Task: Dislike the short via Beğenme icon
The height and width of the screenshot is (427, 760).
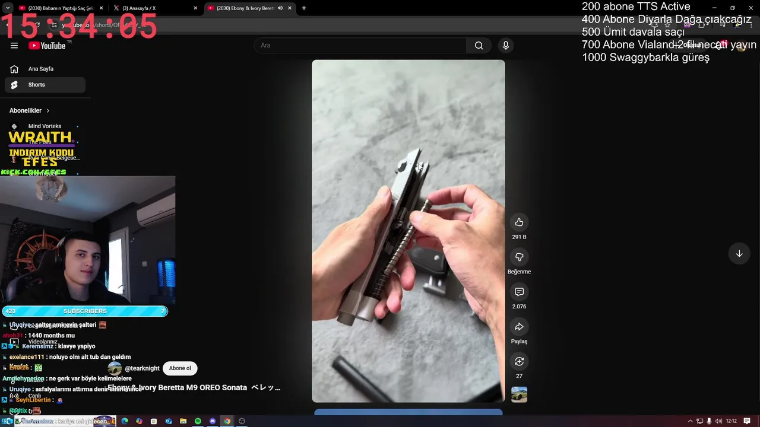Action: (x=519, y=257)
